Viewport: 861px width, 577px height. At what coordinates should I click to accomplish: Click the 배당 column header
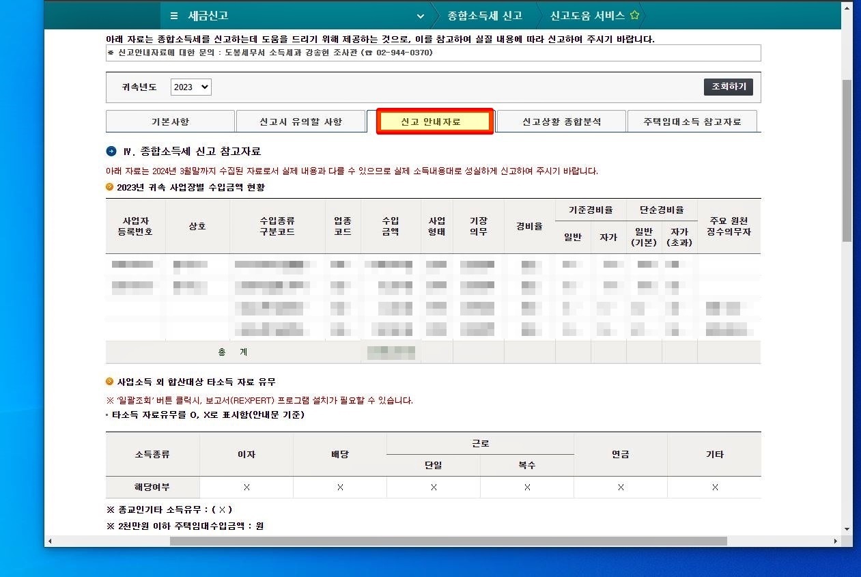[339, 454]
